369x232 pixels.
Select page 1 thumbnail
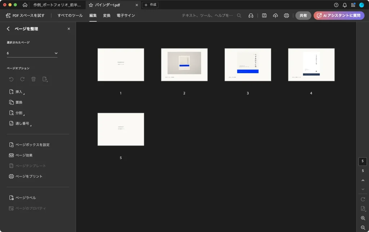coord(121,65)
